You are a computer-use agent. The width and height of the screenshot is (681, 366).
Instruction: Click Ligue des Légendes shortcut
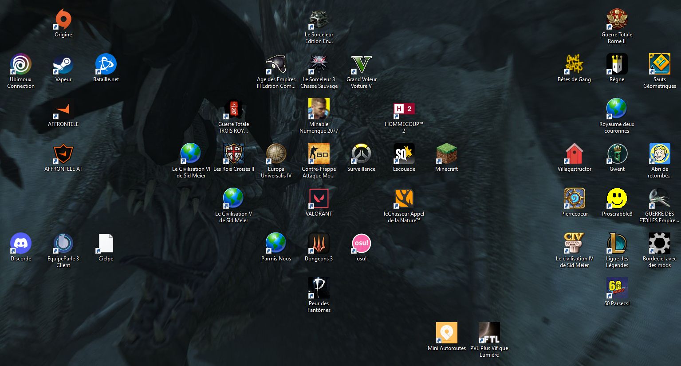(x=617, y=244)
